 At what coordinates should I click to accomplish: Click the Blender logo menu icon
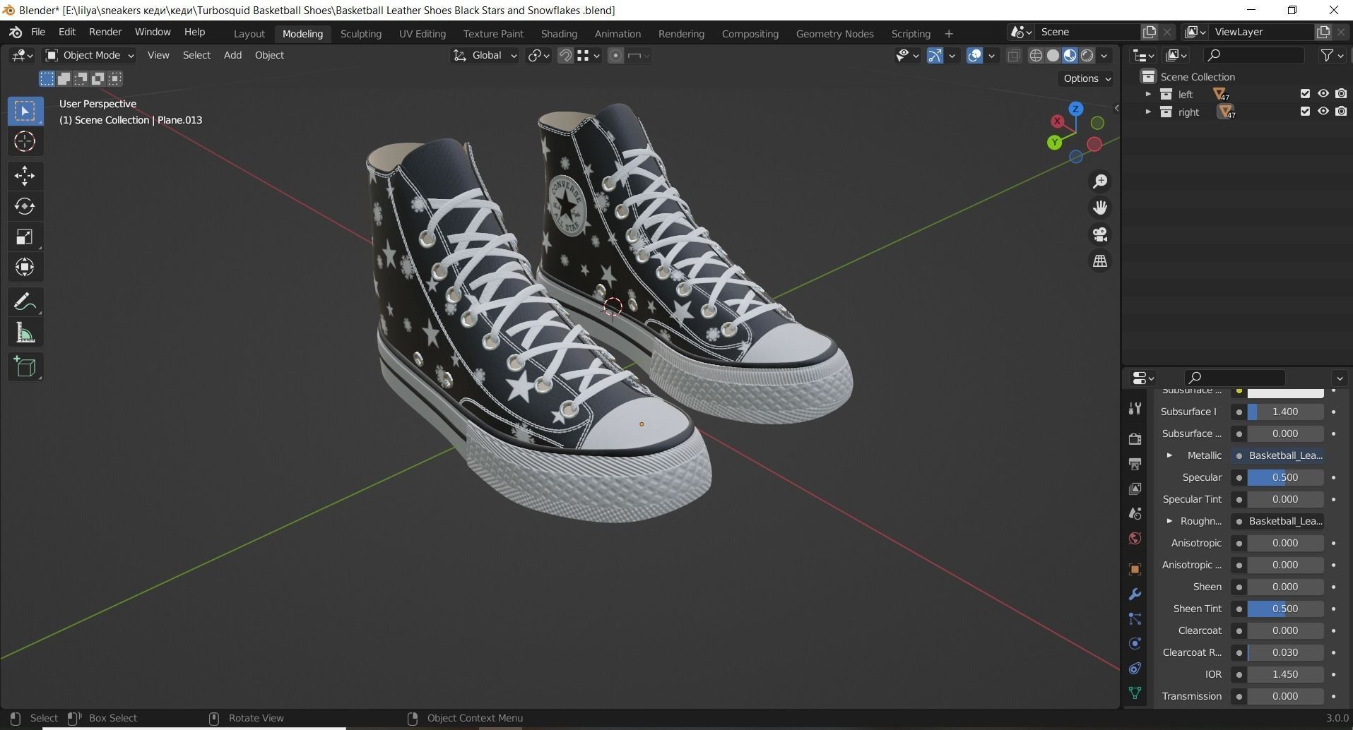click(16, 32)
